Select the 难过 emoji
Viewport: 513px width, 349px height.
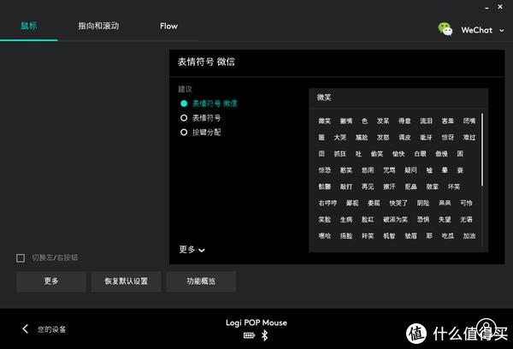(469, 138)
